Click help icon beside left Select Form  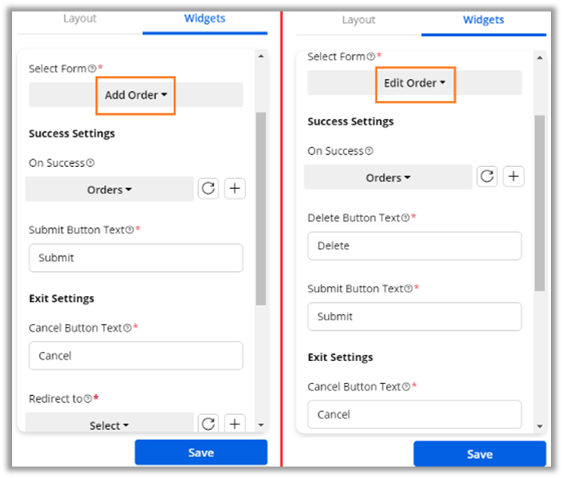coord(92,68)
